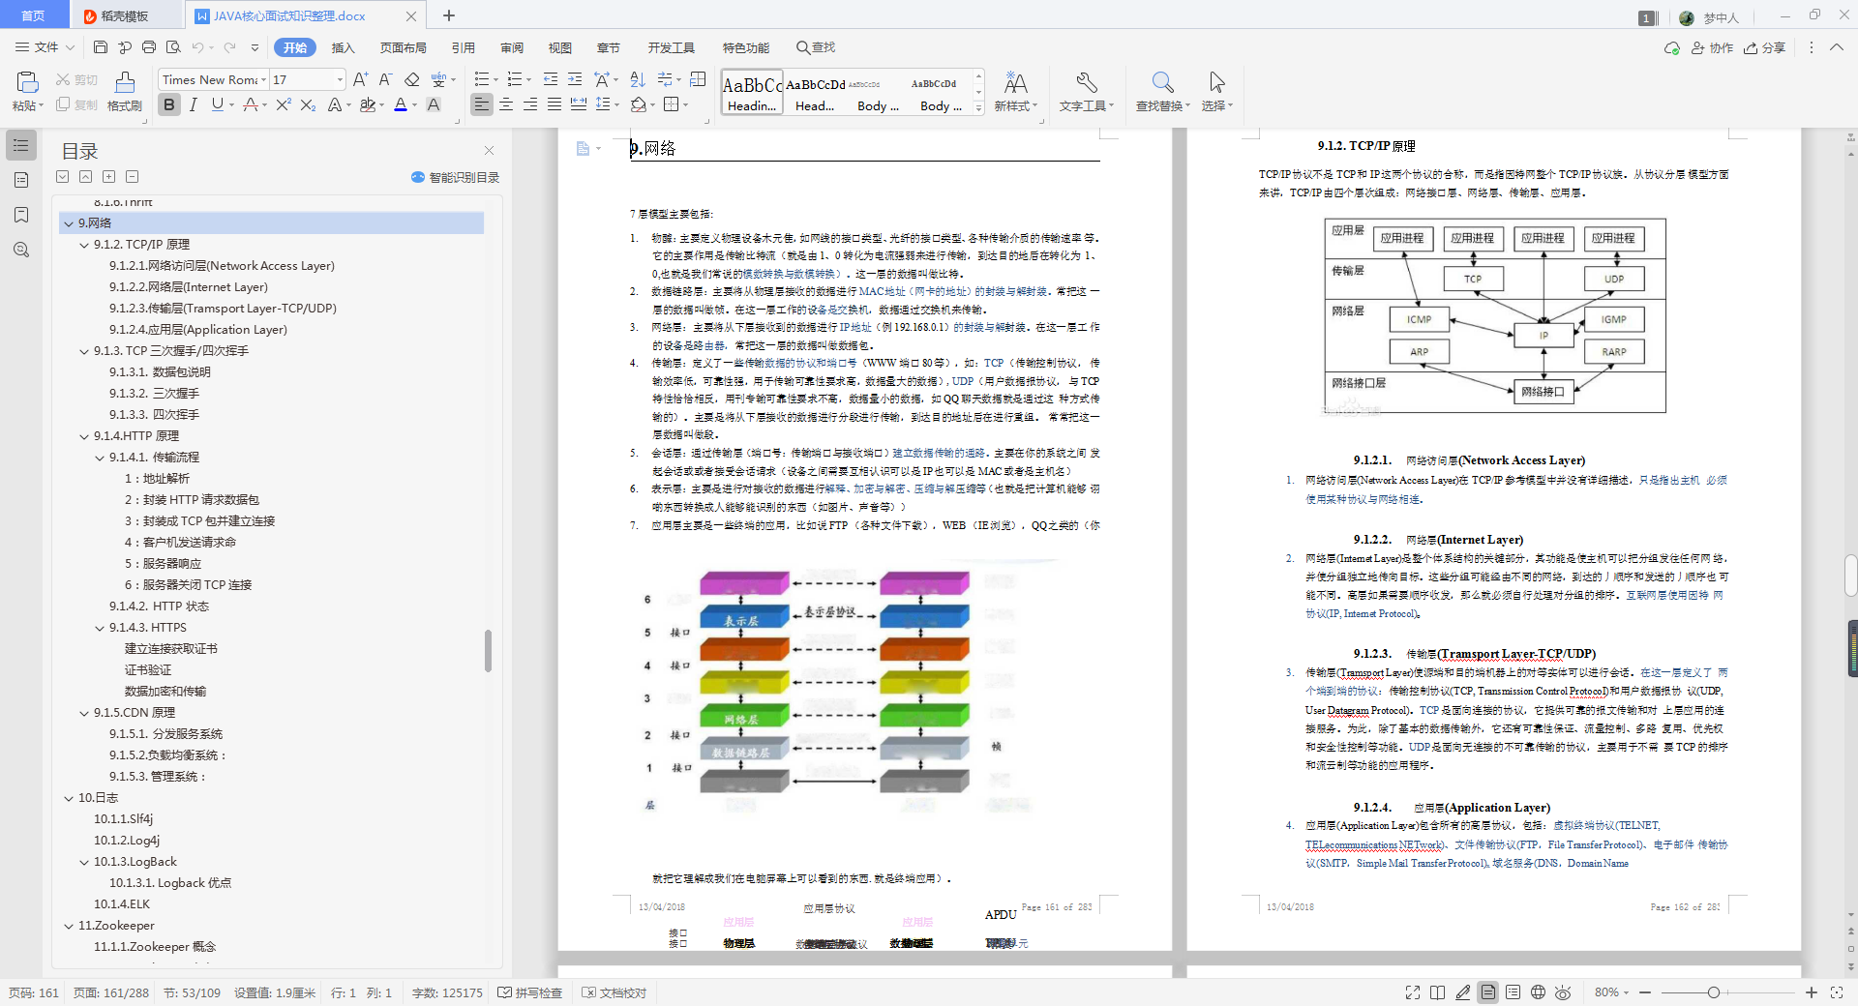Collapse the 10.日志 tree node
1858x1006 pixels.
69,798
